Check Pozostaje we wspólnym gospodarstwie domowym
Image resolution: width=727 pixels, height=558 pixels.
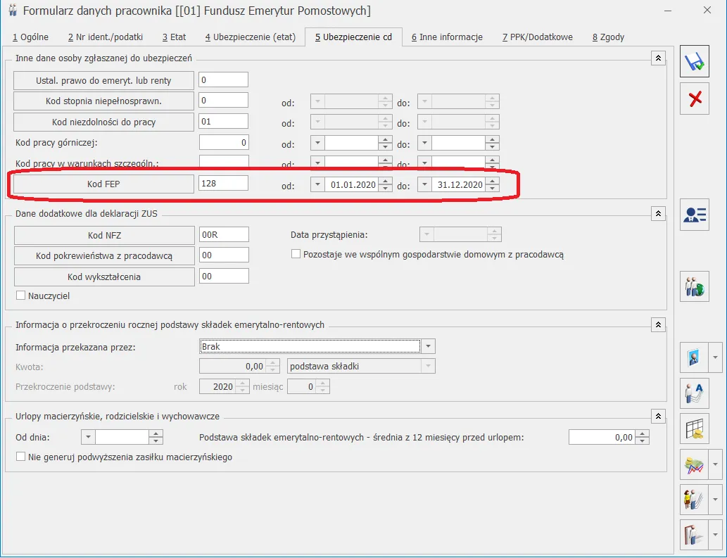point(296,254)
